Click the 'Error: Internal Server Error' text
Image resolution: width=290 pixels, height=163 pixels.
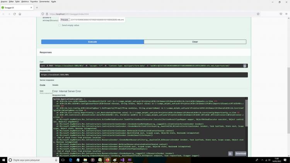pyautogui.click(x=67, y=91)
